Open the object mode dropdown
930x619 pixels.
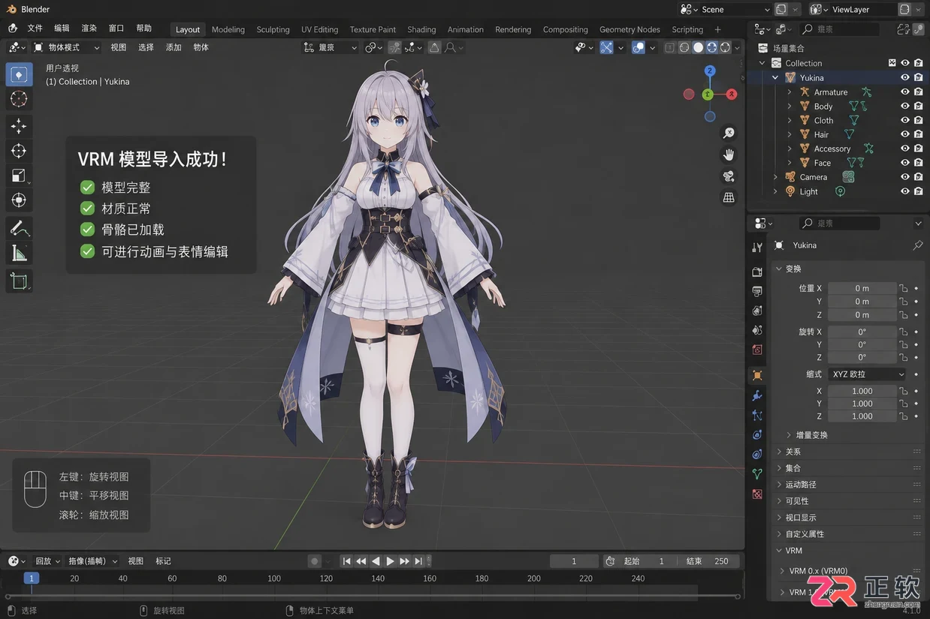[66, 47]
